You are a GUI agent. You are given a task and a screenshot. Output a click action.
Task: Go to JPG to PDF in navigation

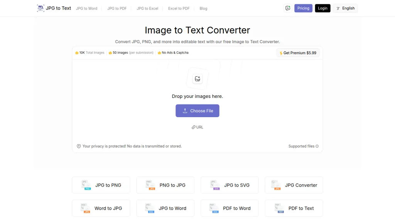[x=117, y=8]
